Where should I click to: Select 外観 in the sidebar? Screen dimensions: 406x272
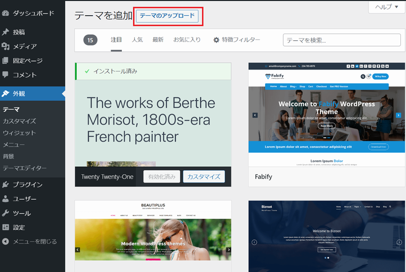[33, 93]
